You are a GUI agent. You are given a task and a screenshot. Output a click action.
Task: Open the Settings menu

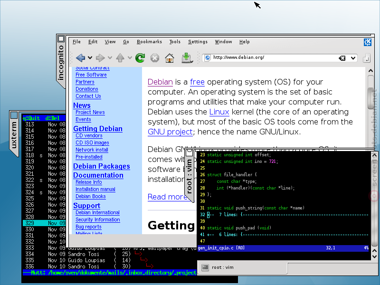[x=198, y=42]
